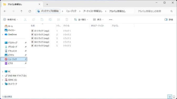Screen dimensions: 177x99
Task: Expand the SDHC (S:) node
Action: (x=2, y=80)
